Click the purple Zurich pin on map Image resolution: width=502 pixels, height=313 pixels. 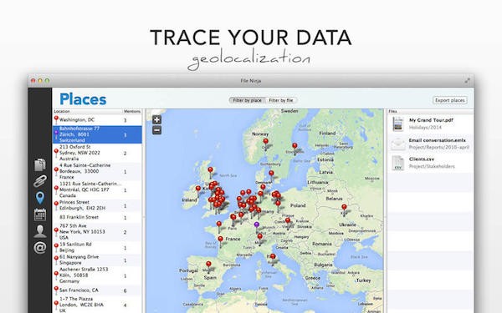click(x=257, y=225)
